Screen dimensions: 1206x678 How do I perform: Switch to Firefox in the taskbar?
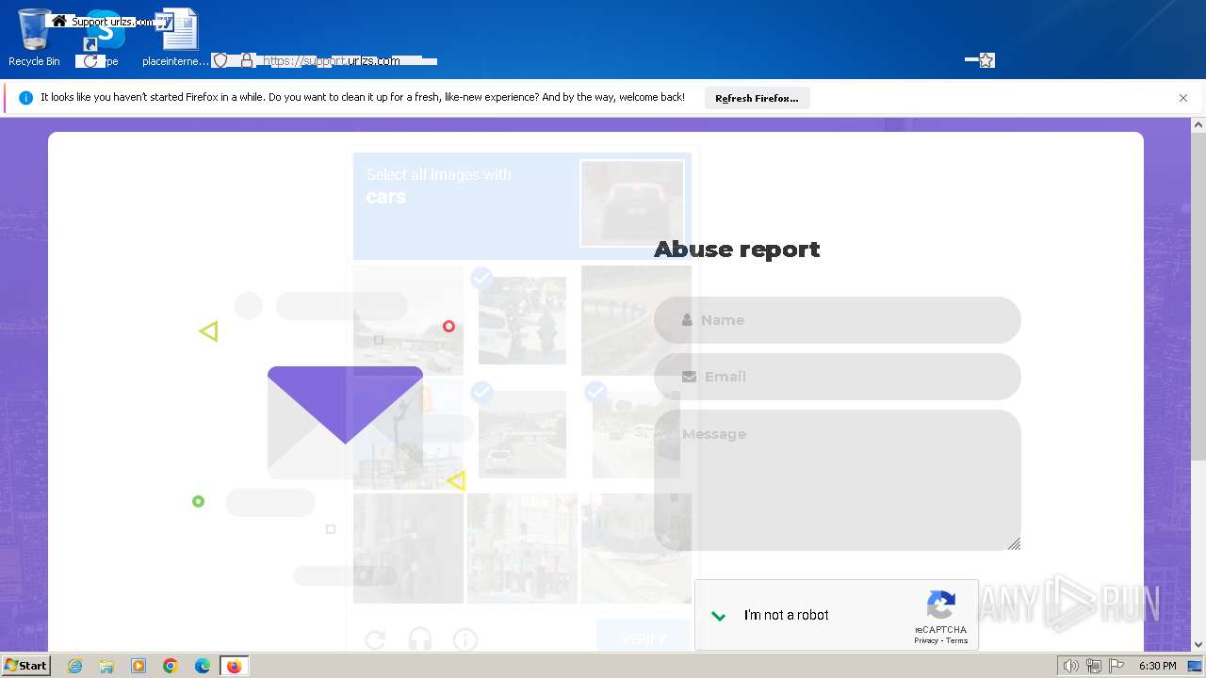point(235,666)
